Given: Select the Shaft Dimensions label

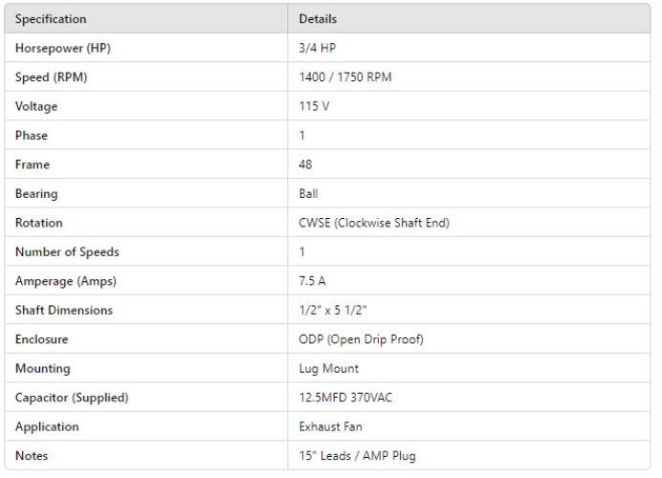Looking at the screenshot, I should coord(64,310).
